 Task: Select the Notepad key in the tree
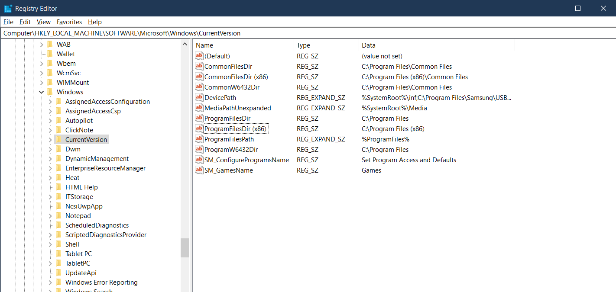click(x=78, y=215)
